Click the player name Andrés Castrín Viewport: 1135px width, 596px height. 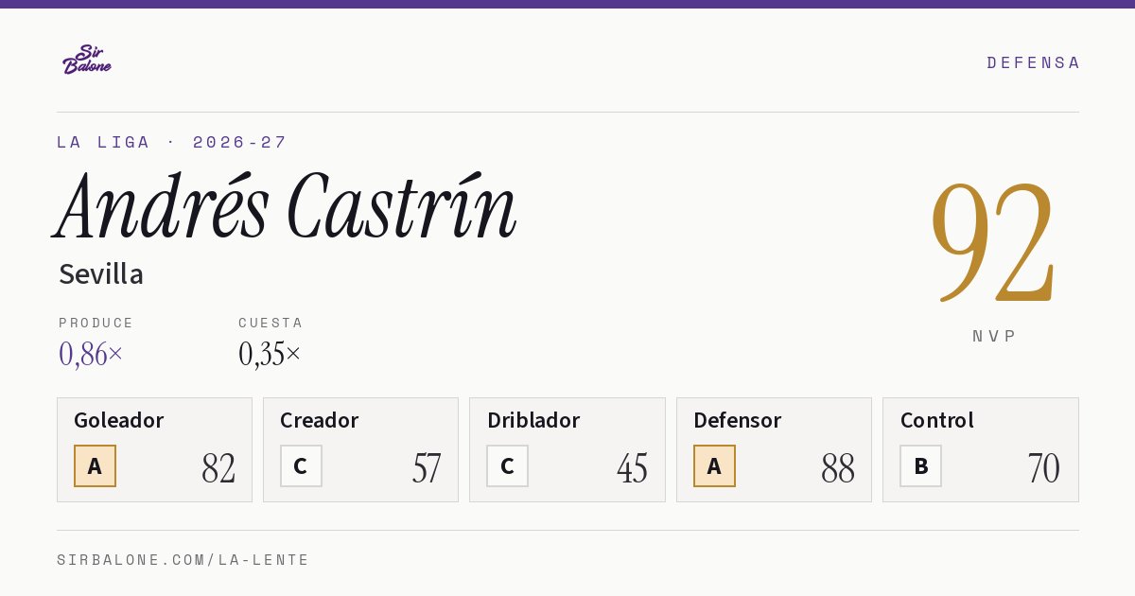click(286, 207)
